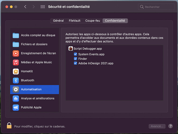This screenshot has width=178, height=134.
Task: Click the magnifier icon in search
Action: [142, 7]
